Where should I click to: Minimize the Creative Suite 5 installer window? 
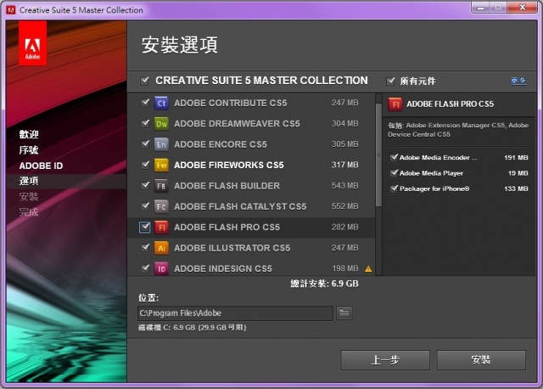tap(481, 8)
